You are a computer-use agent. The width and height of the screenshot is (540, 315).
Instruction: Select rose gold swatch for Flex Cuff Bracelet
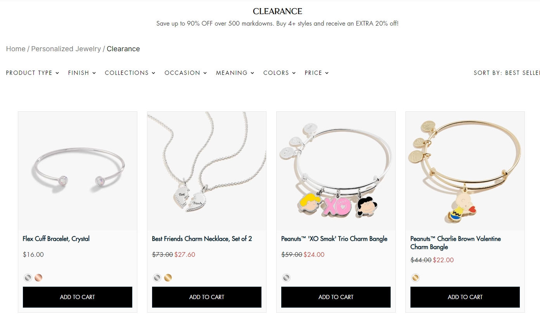point(38,278)
